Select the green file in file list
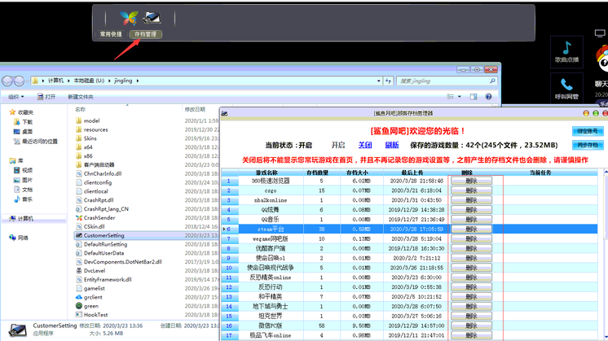The height and width of the screenshot is (341, 608). tap(91, 306)
